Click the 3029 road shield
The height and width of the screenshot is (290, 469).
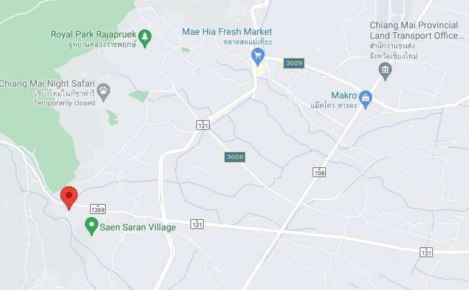pyautogui.click(x=294, y=64)
